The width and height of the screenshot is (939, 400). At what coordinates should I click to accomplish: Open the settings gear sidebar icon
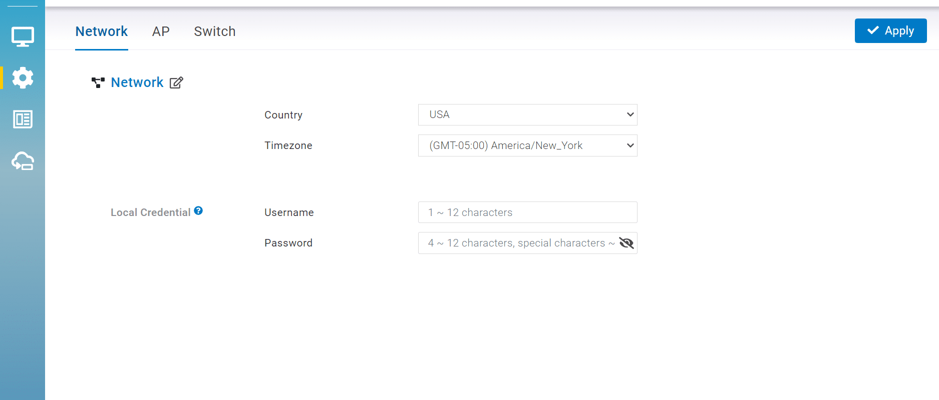tap(23, 78)
